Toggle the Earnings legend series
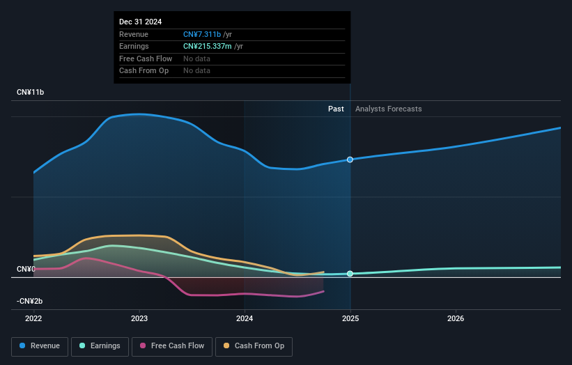The image size is (572, 365). (x=100, y=346)
